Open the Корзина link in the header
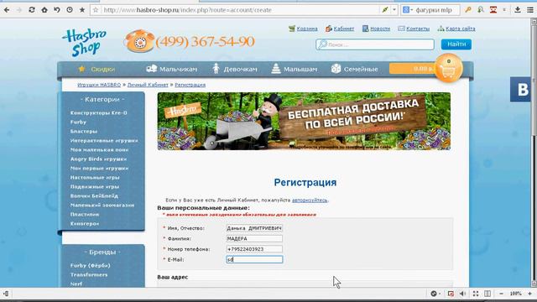This screenshot has height=302, width=537. [x=307, y=29]
